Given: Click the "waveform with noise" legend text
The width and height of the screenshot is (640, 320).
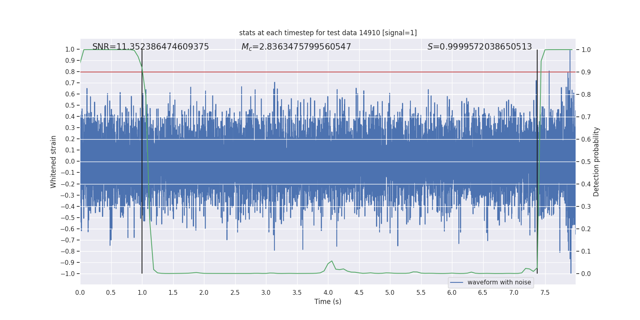Looking at the screenshot, I should (499, 282).
